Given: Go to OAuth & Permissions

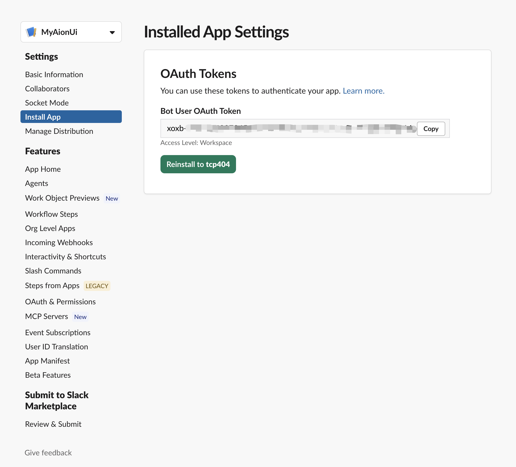Looking at the screenshot, I should click(x=60, y=302).
